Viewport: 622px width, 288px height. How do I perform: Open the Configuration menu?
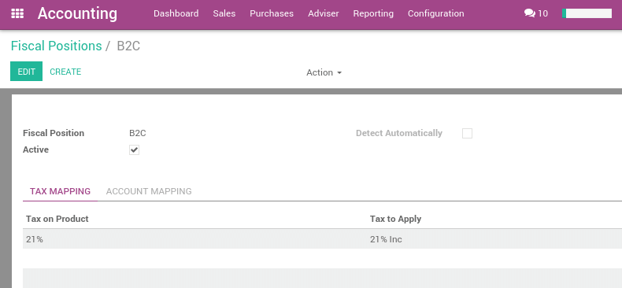(436, 13)
